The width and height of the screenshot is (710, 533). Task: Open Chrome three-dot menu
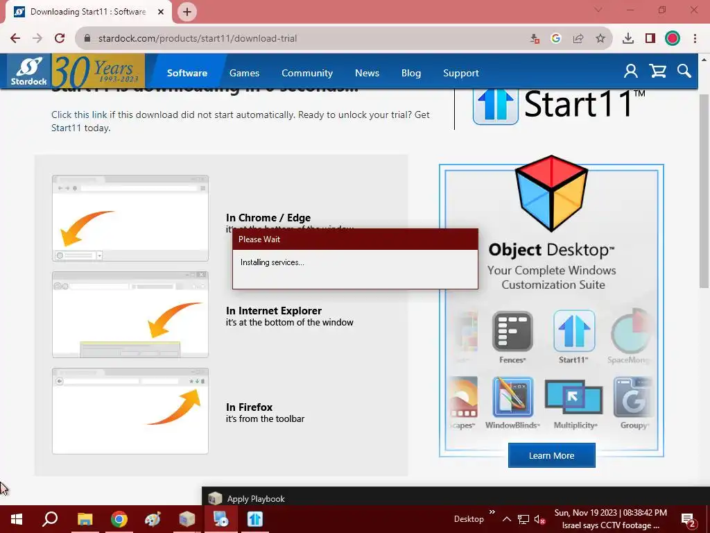click(x=695, y=39)
